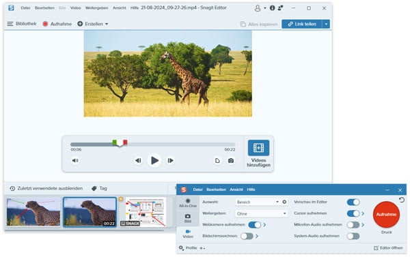This screenshot has width=410, height=257.
Task: Open the Video menu in Snagit Editor
Action: [75, 7]
